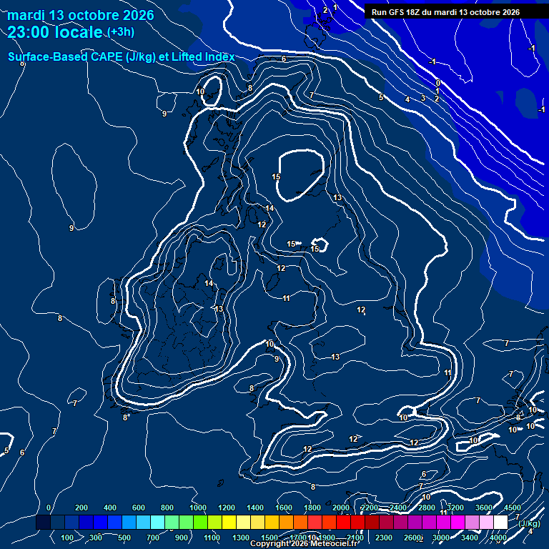
Task: Click the (J/kg) unit label by legend
Action: pos(529,523)
